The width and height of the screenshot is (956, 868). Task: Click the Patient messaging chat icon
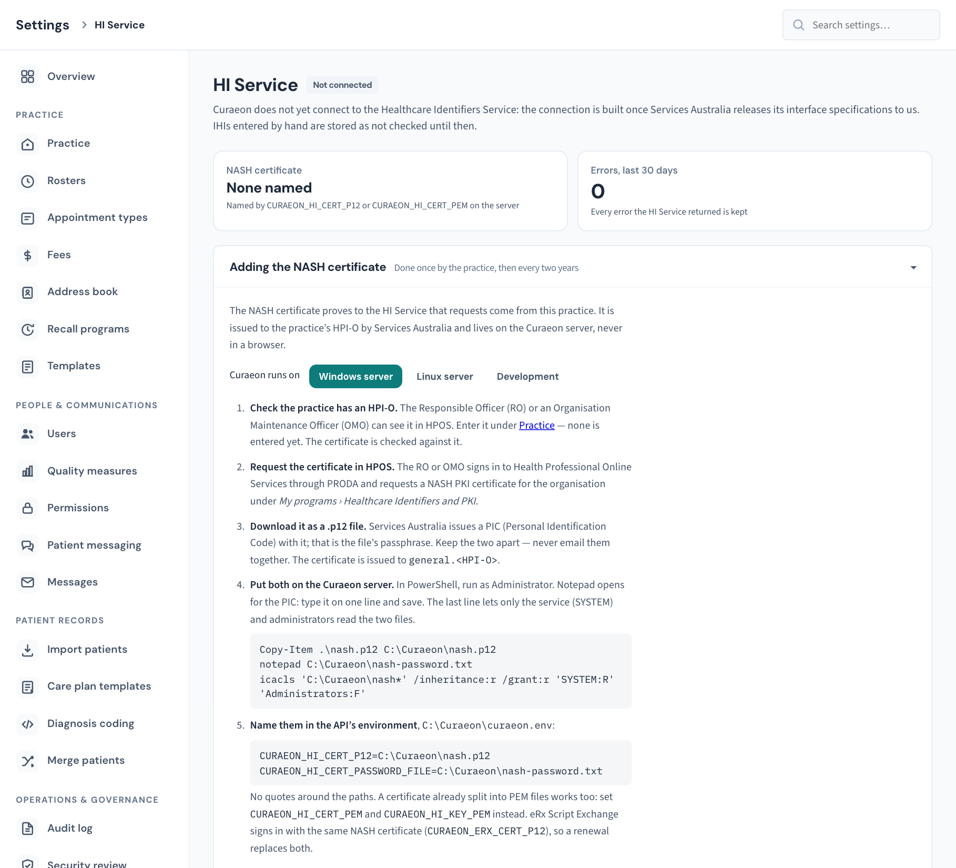coord(28,546)
